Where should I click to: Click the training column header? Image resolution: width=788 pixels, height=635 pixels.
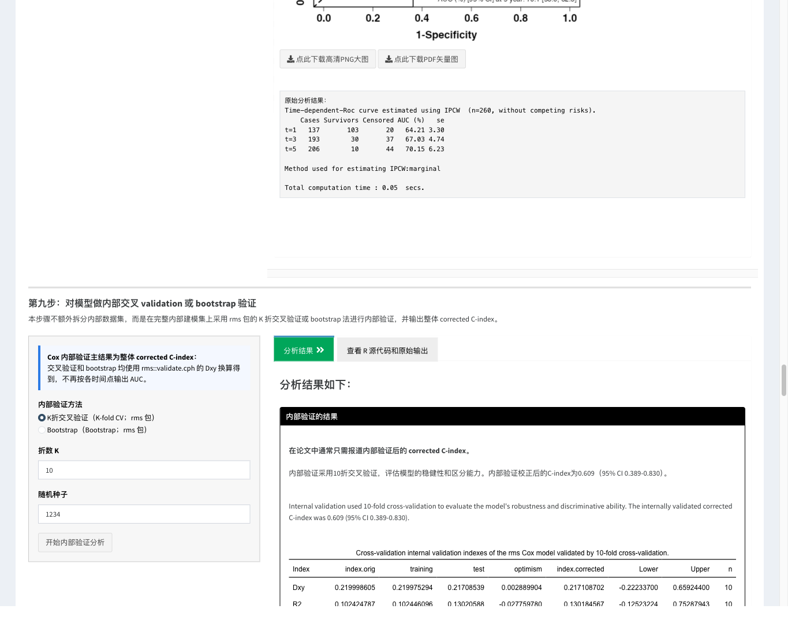(x=421, y=569)
